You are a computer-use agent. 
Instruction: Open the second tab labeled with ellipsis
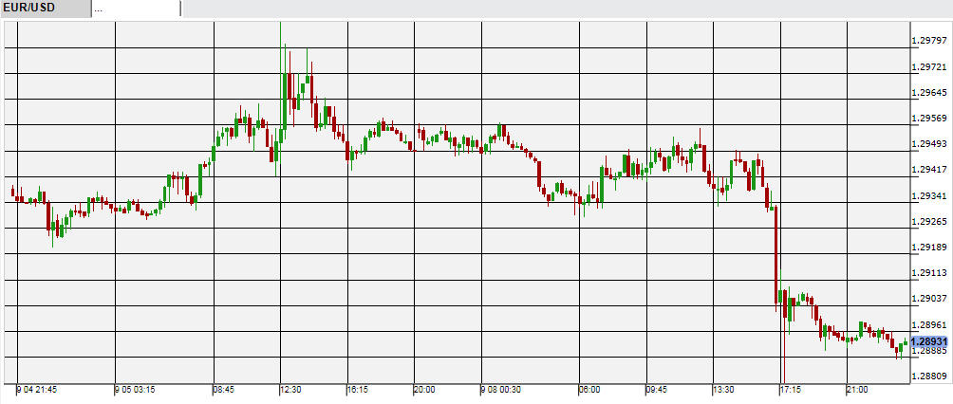[x=136, y=9]
